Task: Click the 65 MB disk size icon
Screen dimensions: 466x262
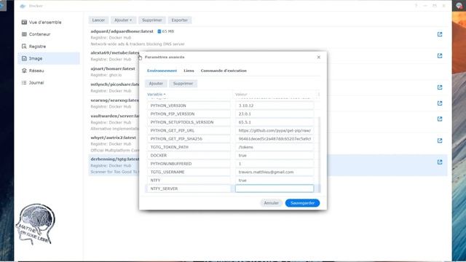Action: coord(159,31)
